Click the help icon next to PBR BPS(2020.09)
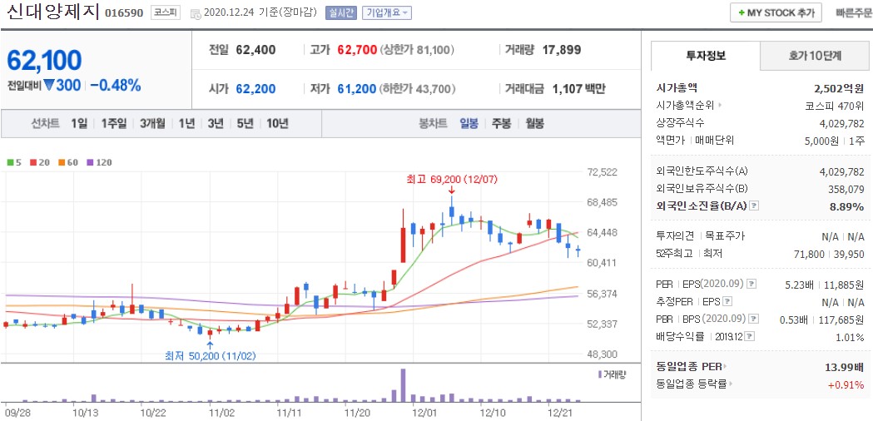The height and width of the screenshot is (421, 873). (x=754, y=319)
